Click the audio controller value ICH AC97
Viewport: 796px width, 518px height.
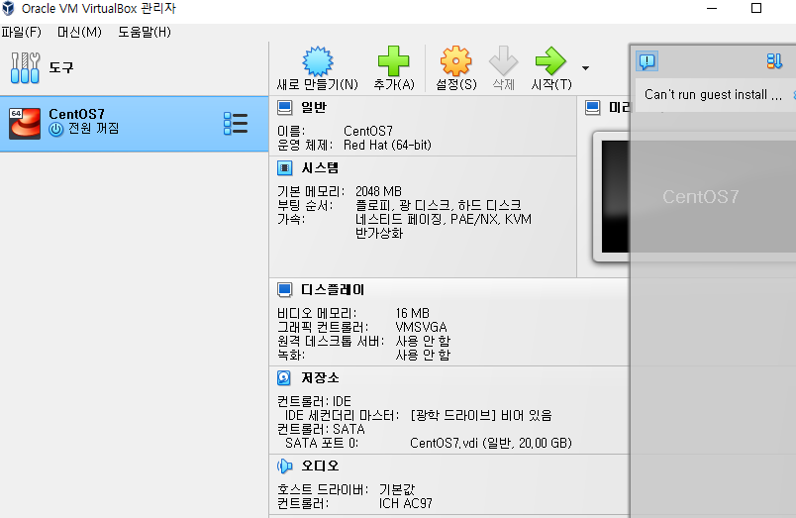tap(406, 504)
